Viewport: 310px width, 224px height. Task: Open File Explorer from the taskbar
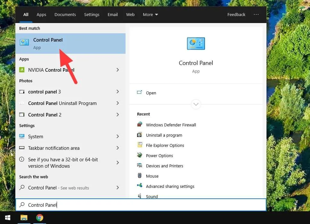(x=24, y=218)
